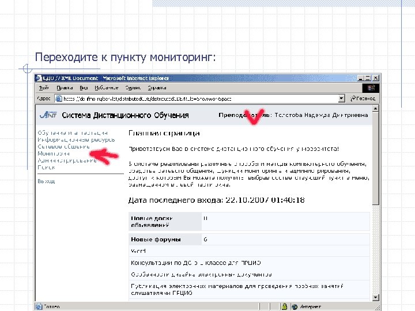The image size is (415, 311).
Task: Open the Поиск link in sidebar
Action: [46, 167]
